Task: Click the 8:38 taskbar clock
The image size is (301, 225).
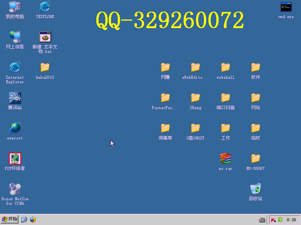Action: coord(291,220)
